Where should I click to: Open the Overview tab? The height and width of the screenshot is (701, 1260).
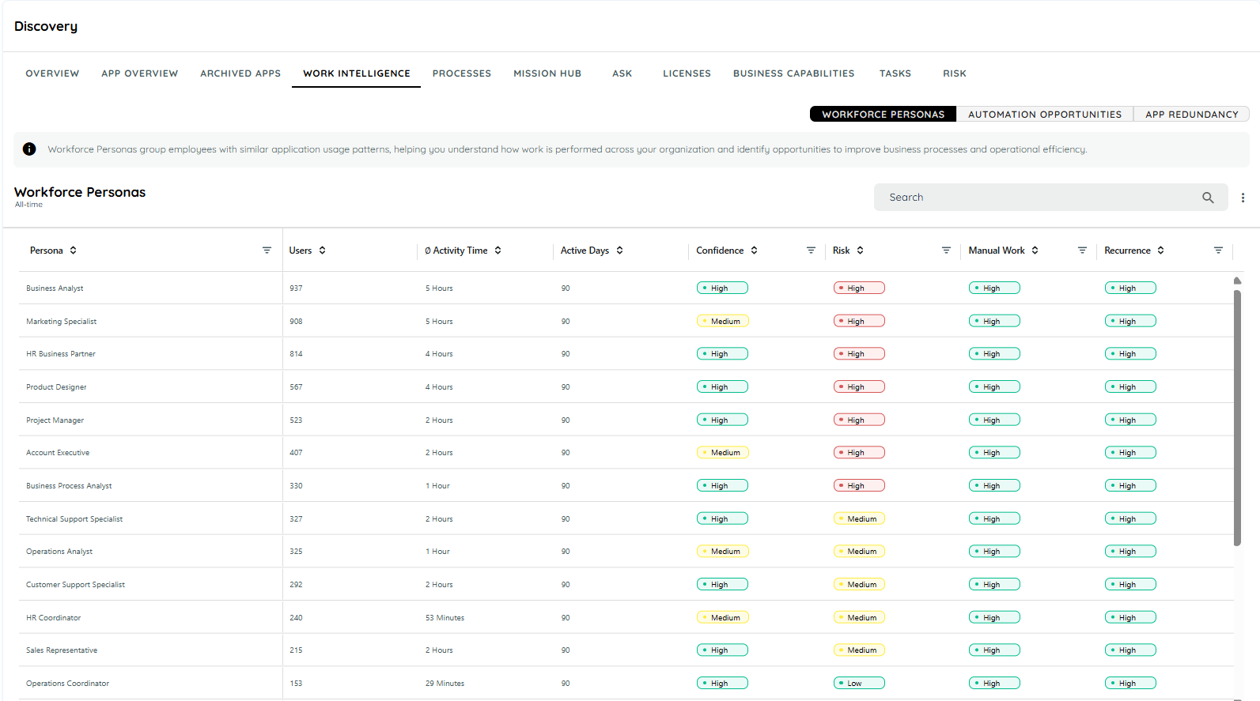point(52,73)
